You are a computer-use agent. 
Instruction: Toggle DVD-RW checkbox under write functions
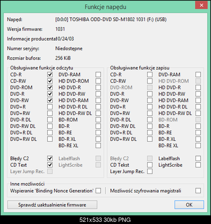point(150,100)
